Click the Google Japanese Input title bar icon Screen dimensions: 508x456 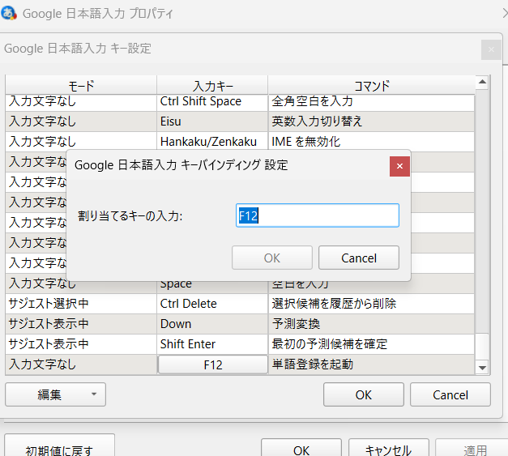click(9, 13)
